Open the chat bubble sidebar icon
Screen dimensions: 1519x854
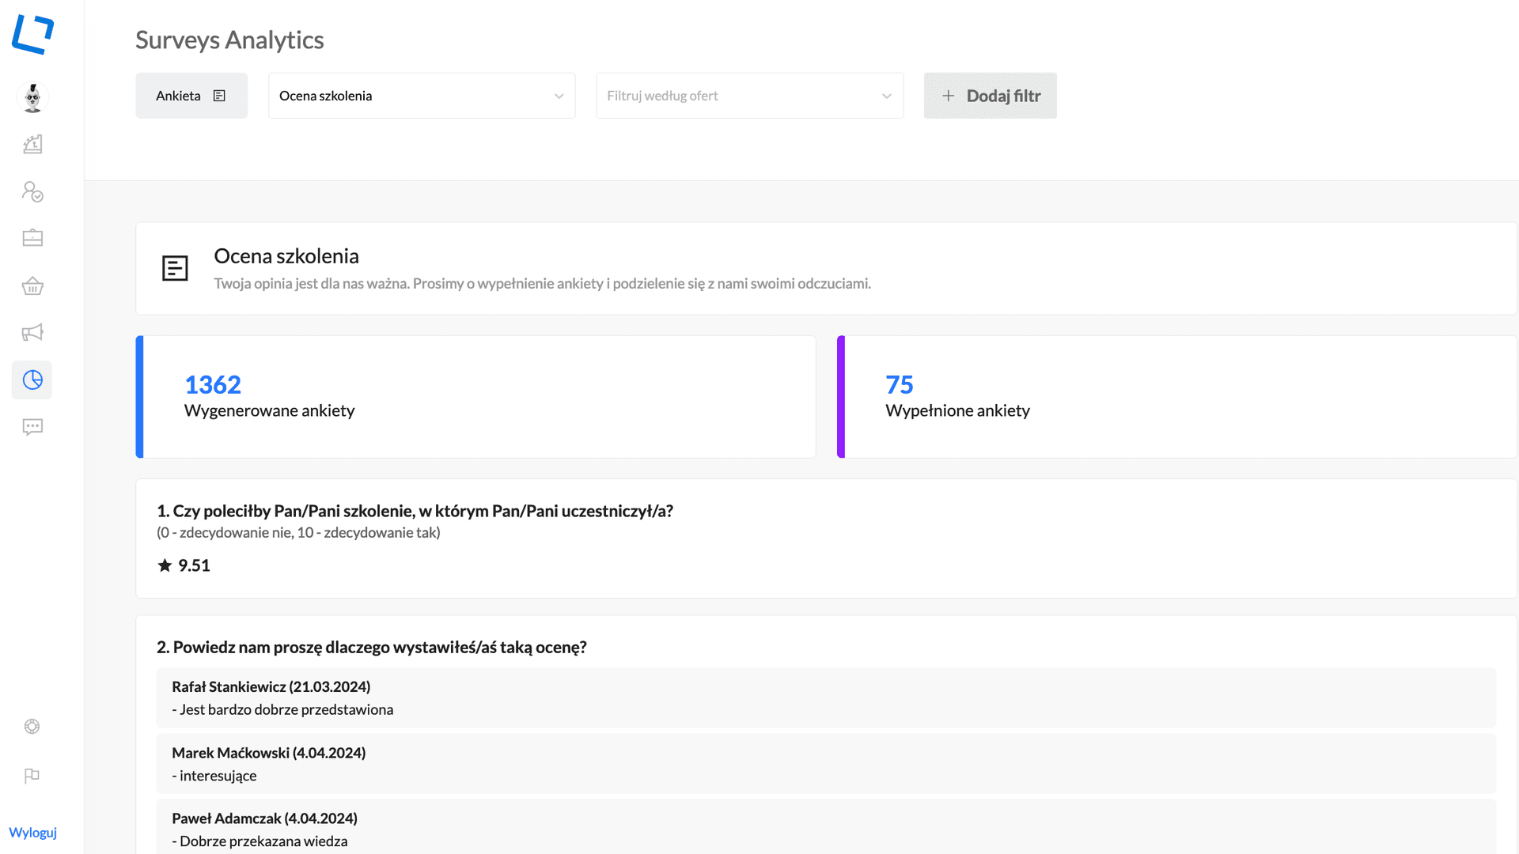click(32, 427)
